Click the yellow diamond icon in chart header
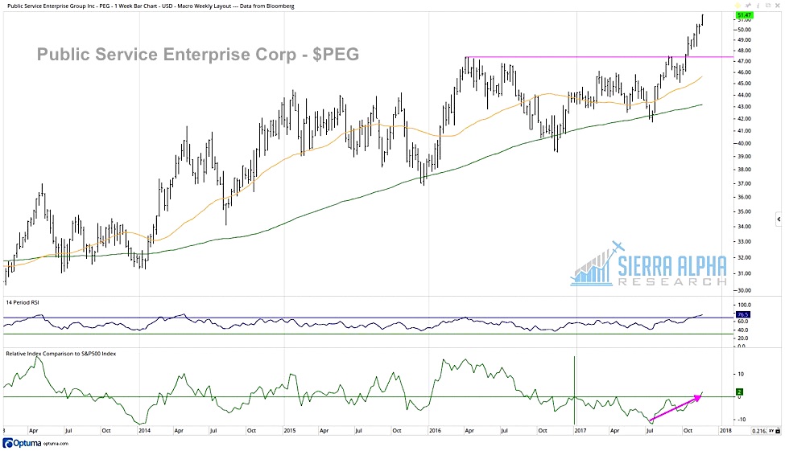The image size is (785, 451). (738, 6)
